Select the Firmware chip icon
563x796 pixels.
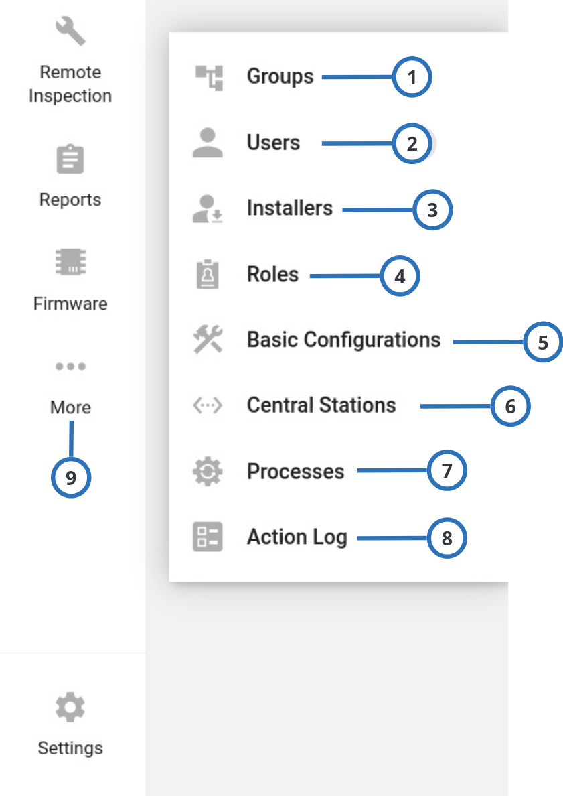(70, 263)
